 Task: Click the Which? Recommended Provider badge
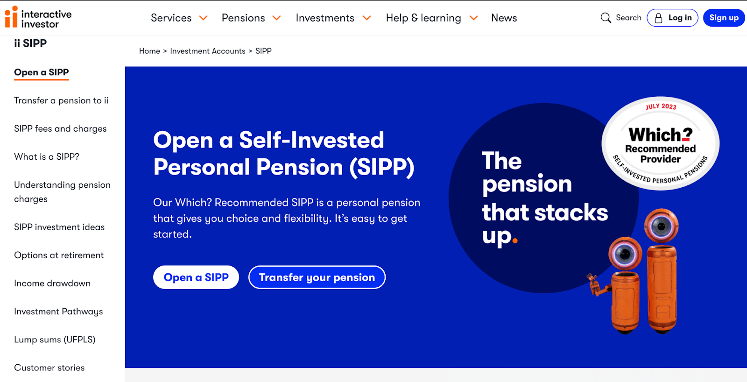(x=660, y=143)
